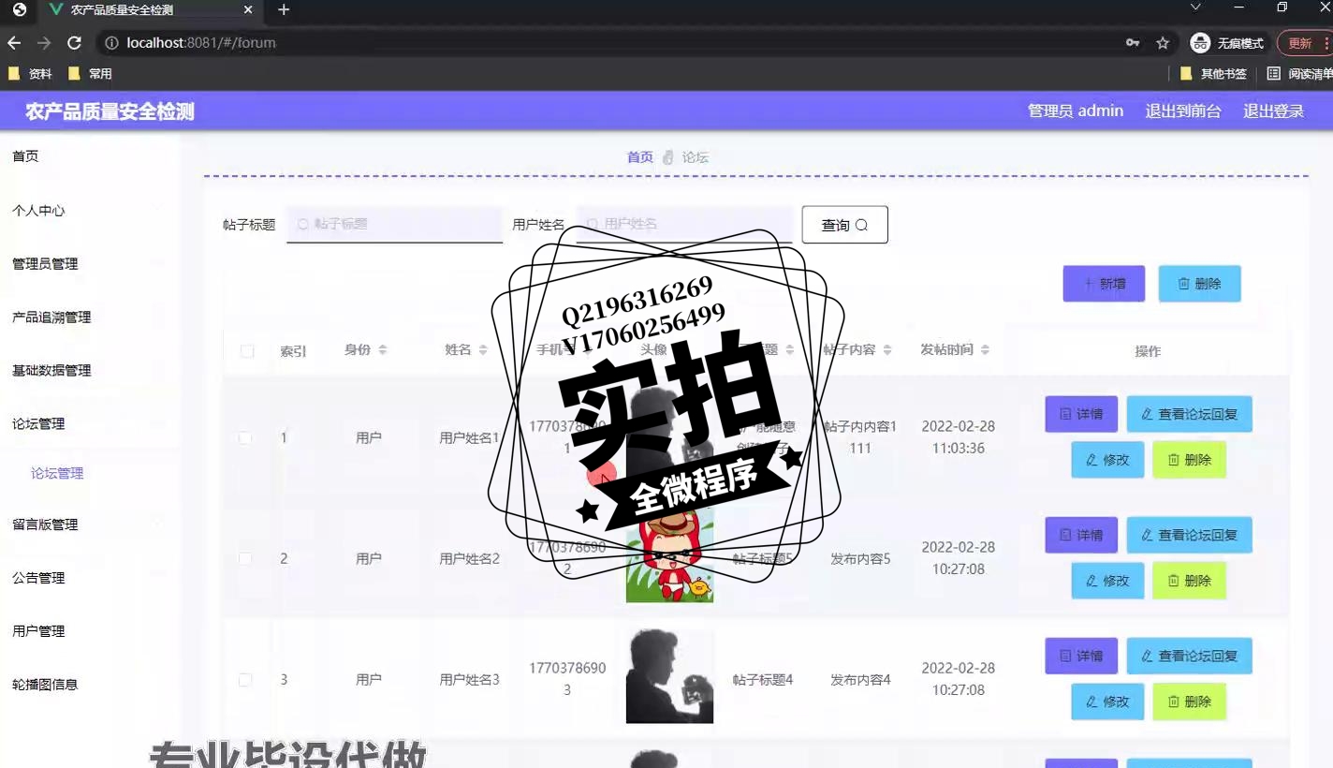Click 修改 for 用户姓名2 row
Screen dimensions: 1333x768
pyautogui.click(x=1107, y=581)
